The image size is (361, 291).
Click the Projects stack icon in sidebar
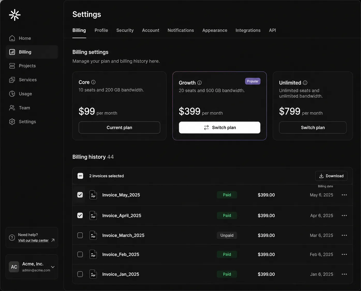tap(12, 66)
